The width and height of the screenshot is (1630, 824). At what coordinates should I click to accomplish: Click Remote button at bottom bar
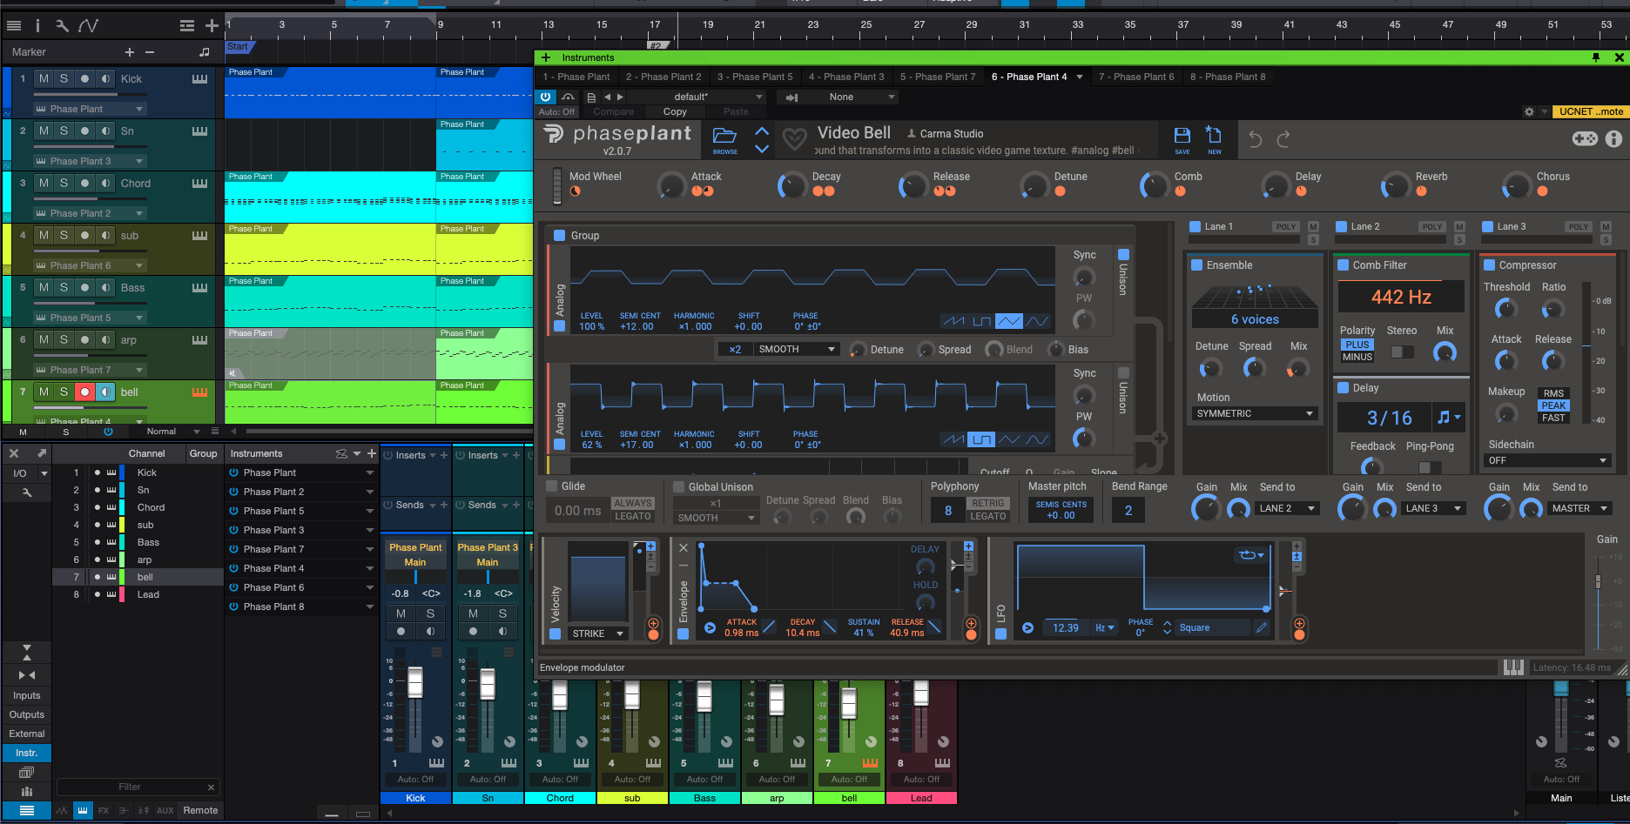coord(200,810)
